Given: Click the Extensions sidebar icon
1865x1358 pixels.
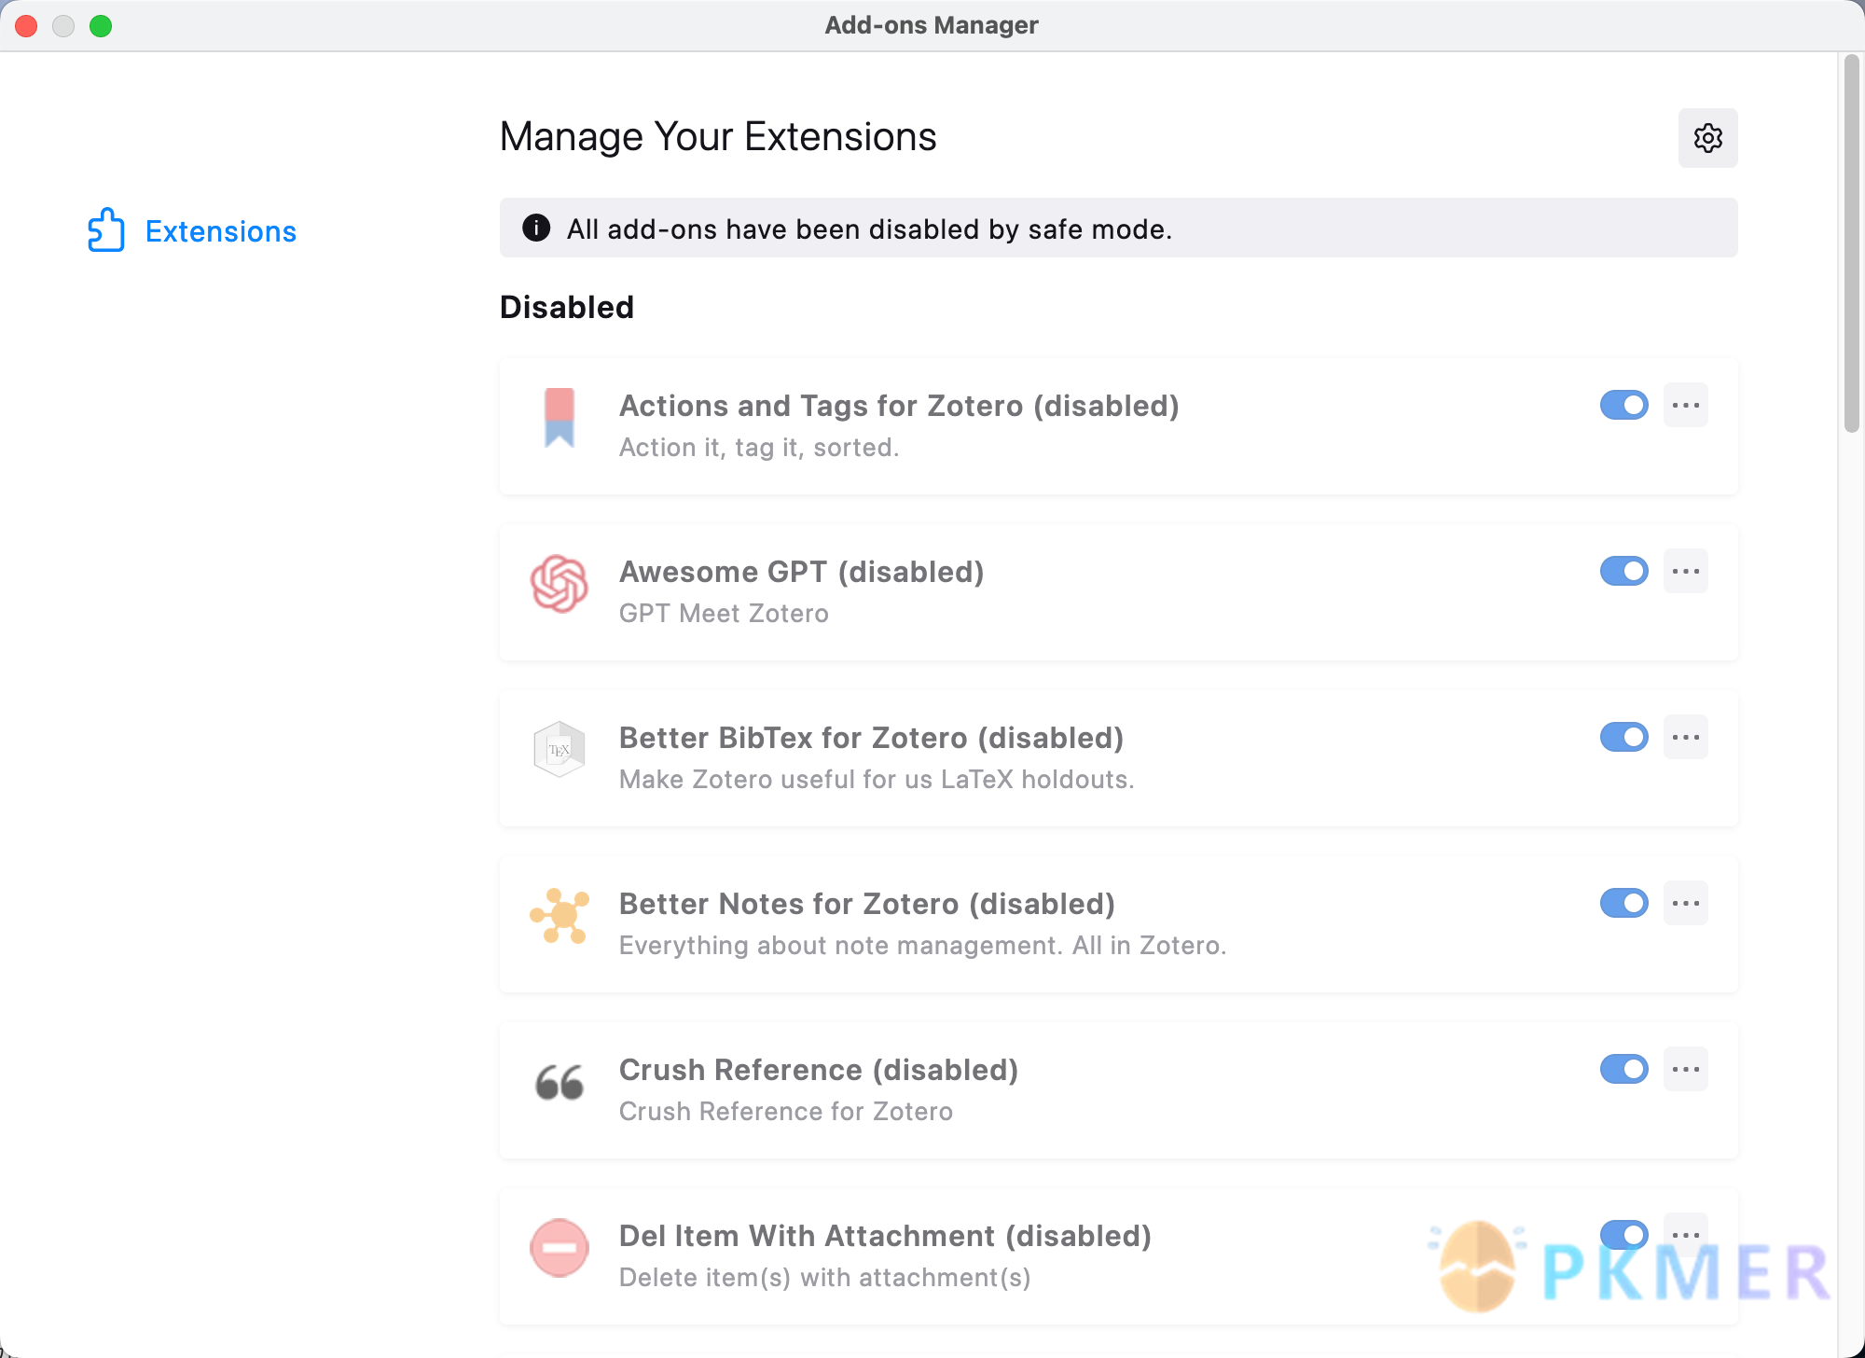Looking at the screenshot, I should (x=108, y=231).
